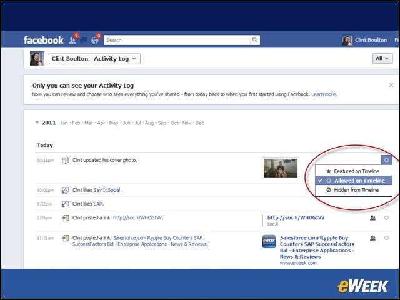
Task: Click link-post icon at 11:21am entry
Action: [65, 238]
